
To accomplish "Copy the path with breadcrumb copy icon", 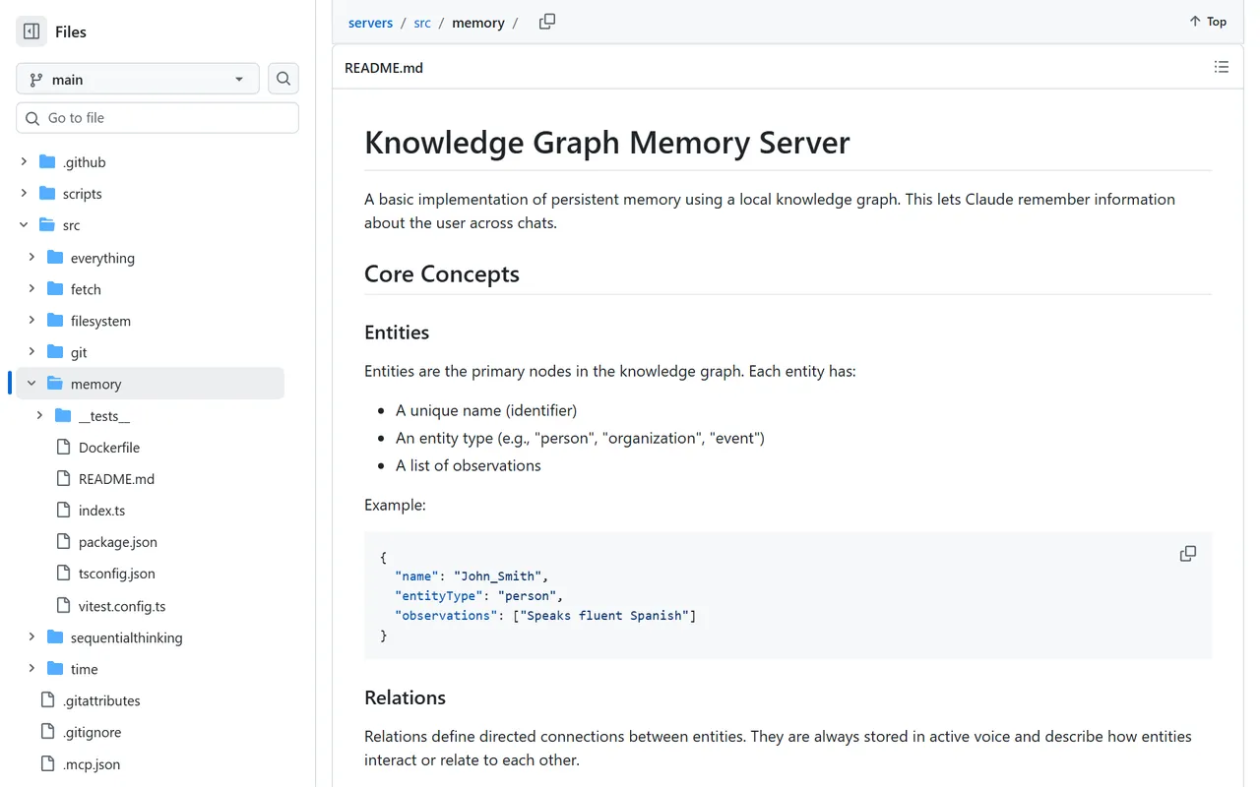I will pyautogui.click(x=547, y=22).
